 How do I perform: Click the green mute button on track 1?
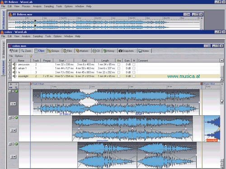tap(16, 91)
